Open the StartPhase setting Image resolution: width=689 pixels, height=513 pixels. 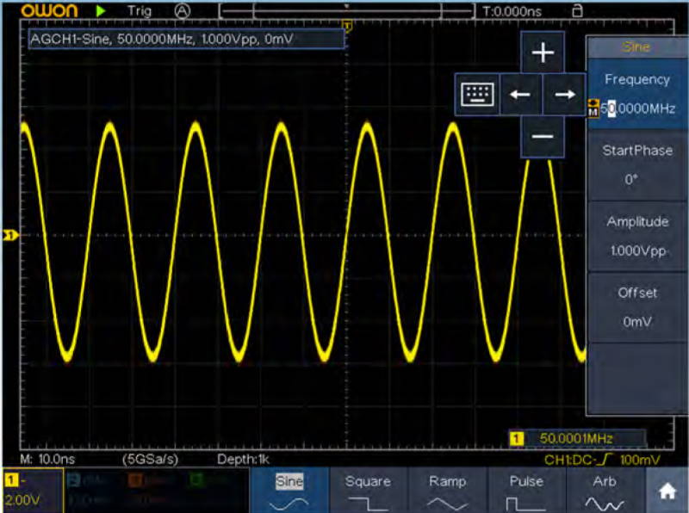tap(636, 165)
